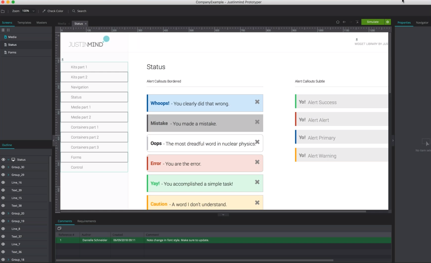The width and height of the screenshot is (431, 263).
Task: Open the Requirements tab
Action: coord(87,221)
